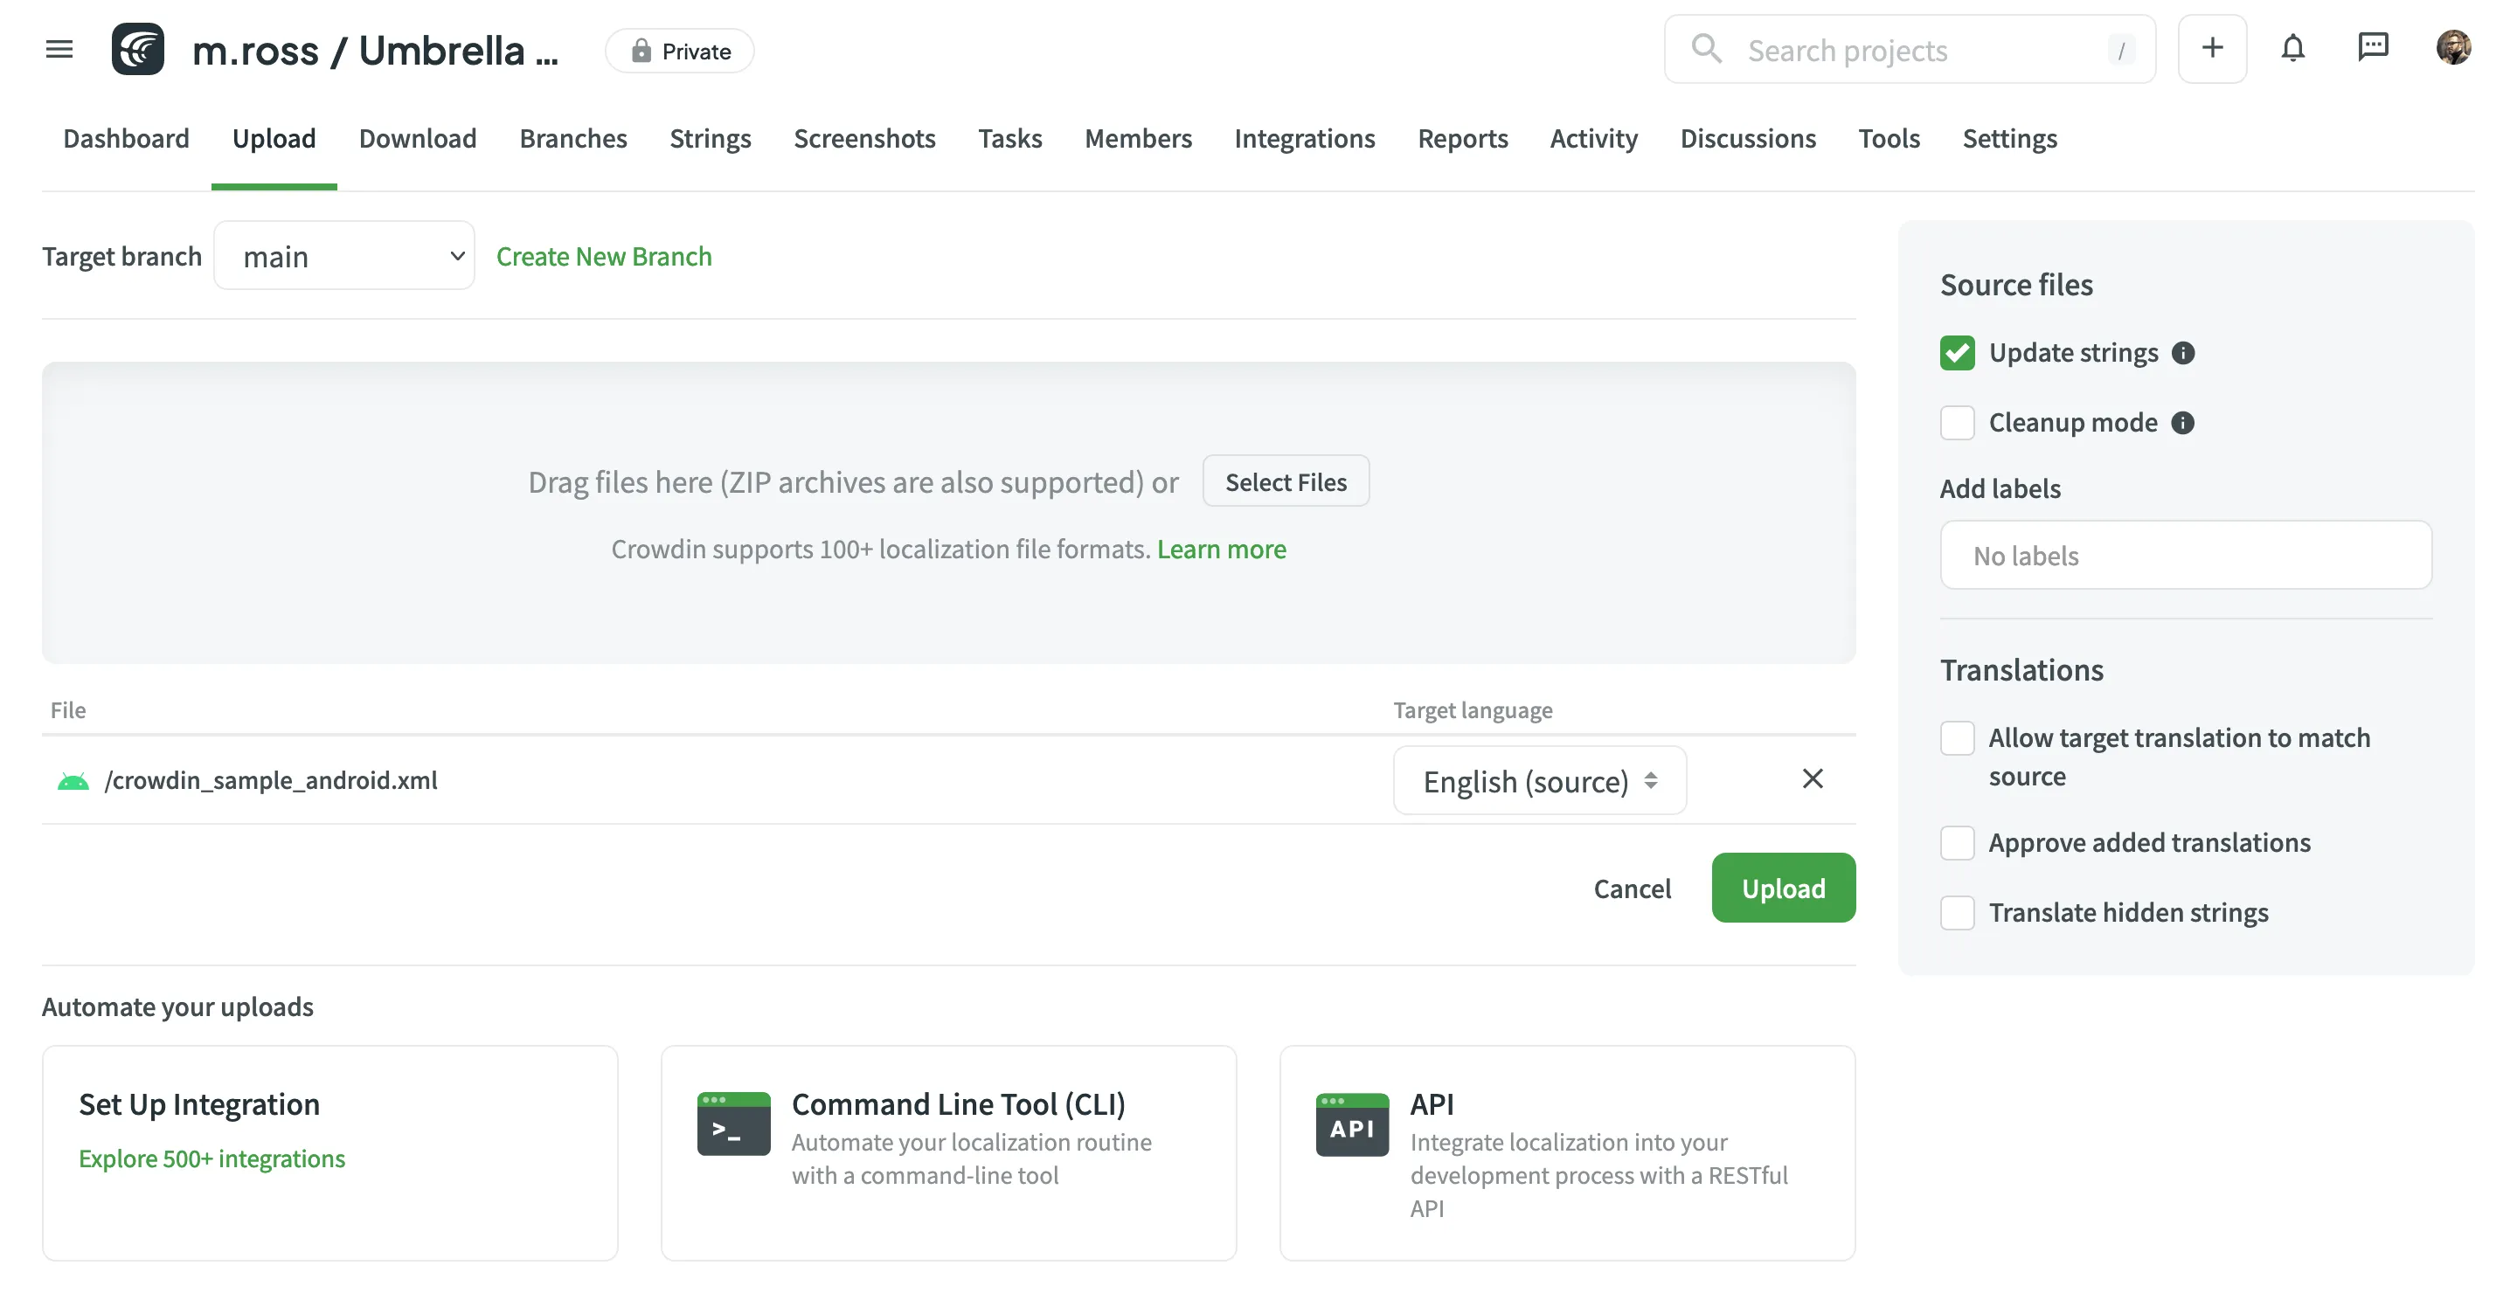Screen dimensions: 2517x1307
Task: Open the messages chat icon
Action: 2373,49
